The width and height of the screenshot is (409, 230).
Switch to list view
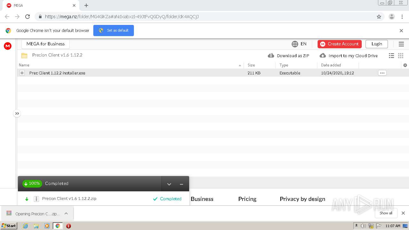click(391, 56)
